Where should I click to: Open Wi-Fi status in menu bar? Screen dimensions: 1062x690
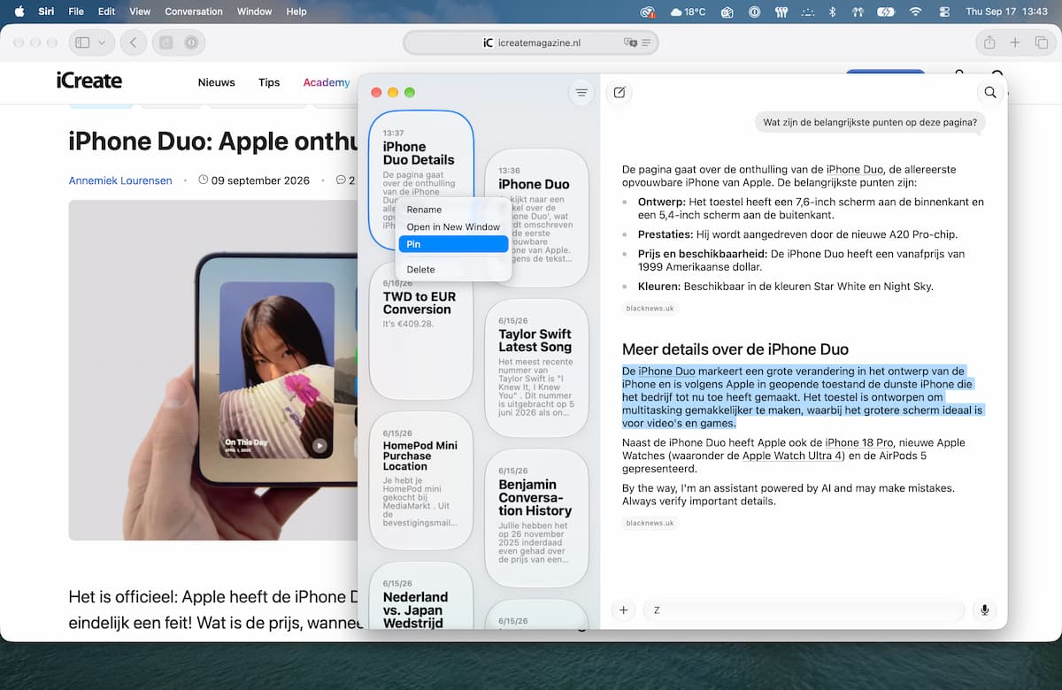click(x=915, y=11)
